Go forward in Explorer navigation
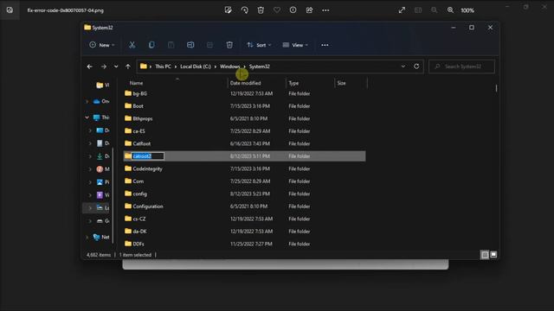554x311 pixels. coord(104,67)
